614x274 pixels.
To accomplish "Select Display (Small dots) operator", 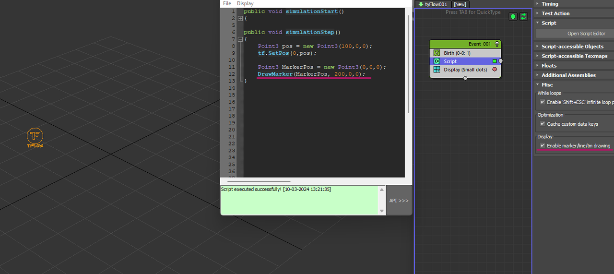I will coord(465,70).
